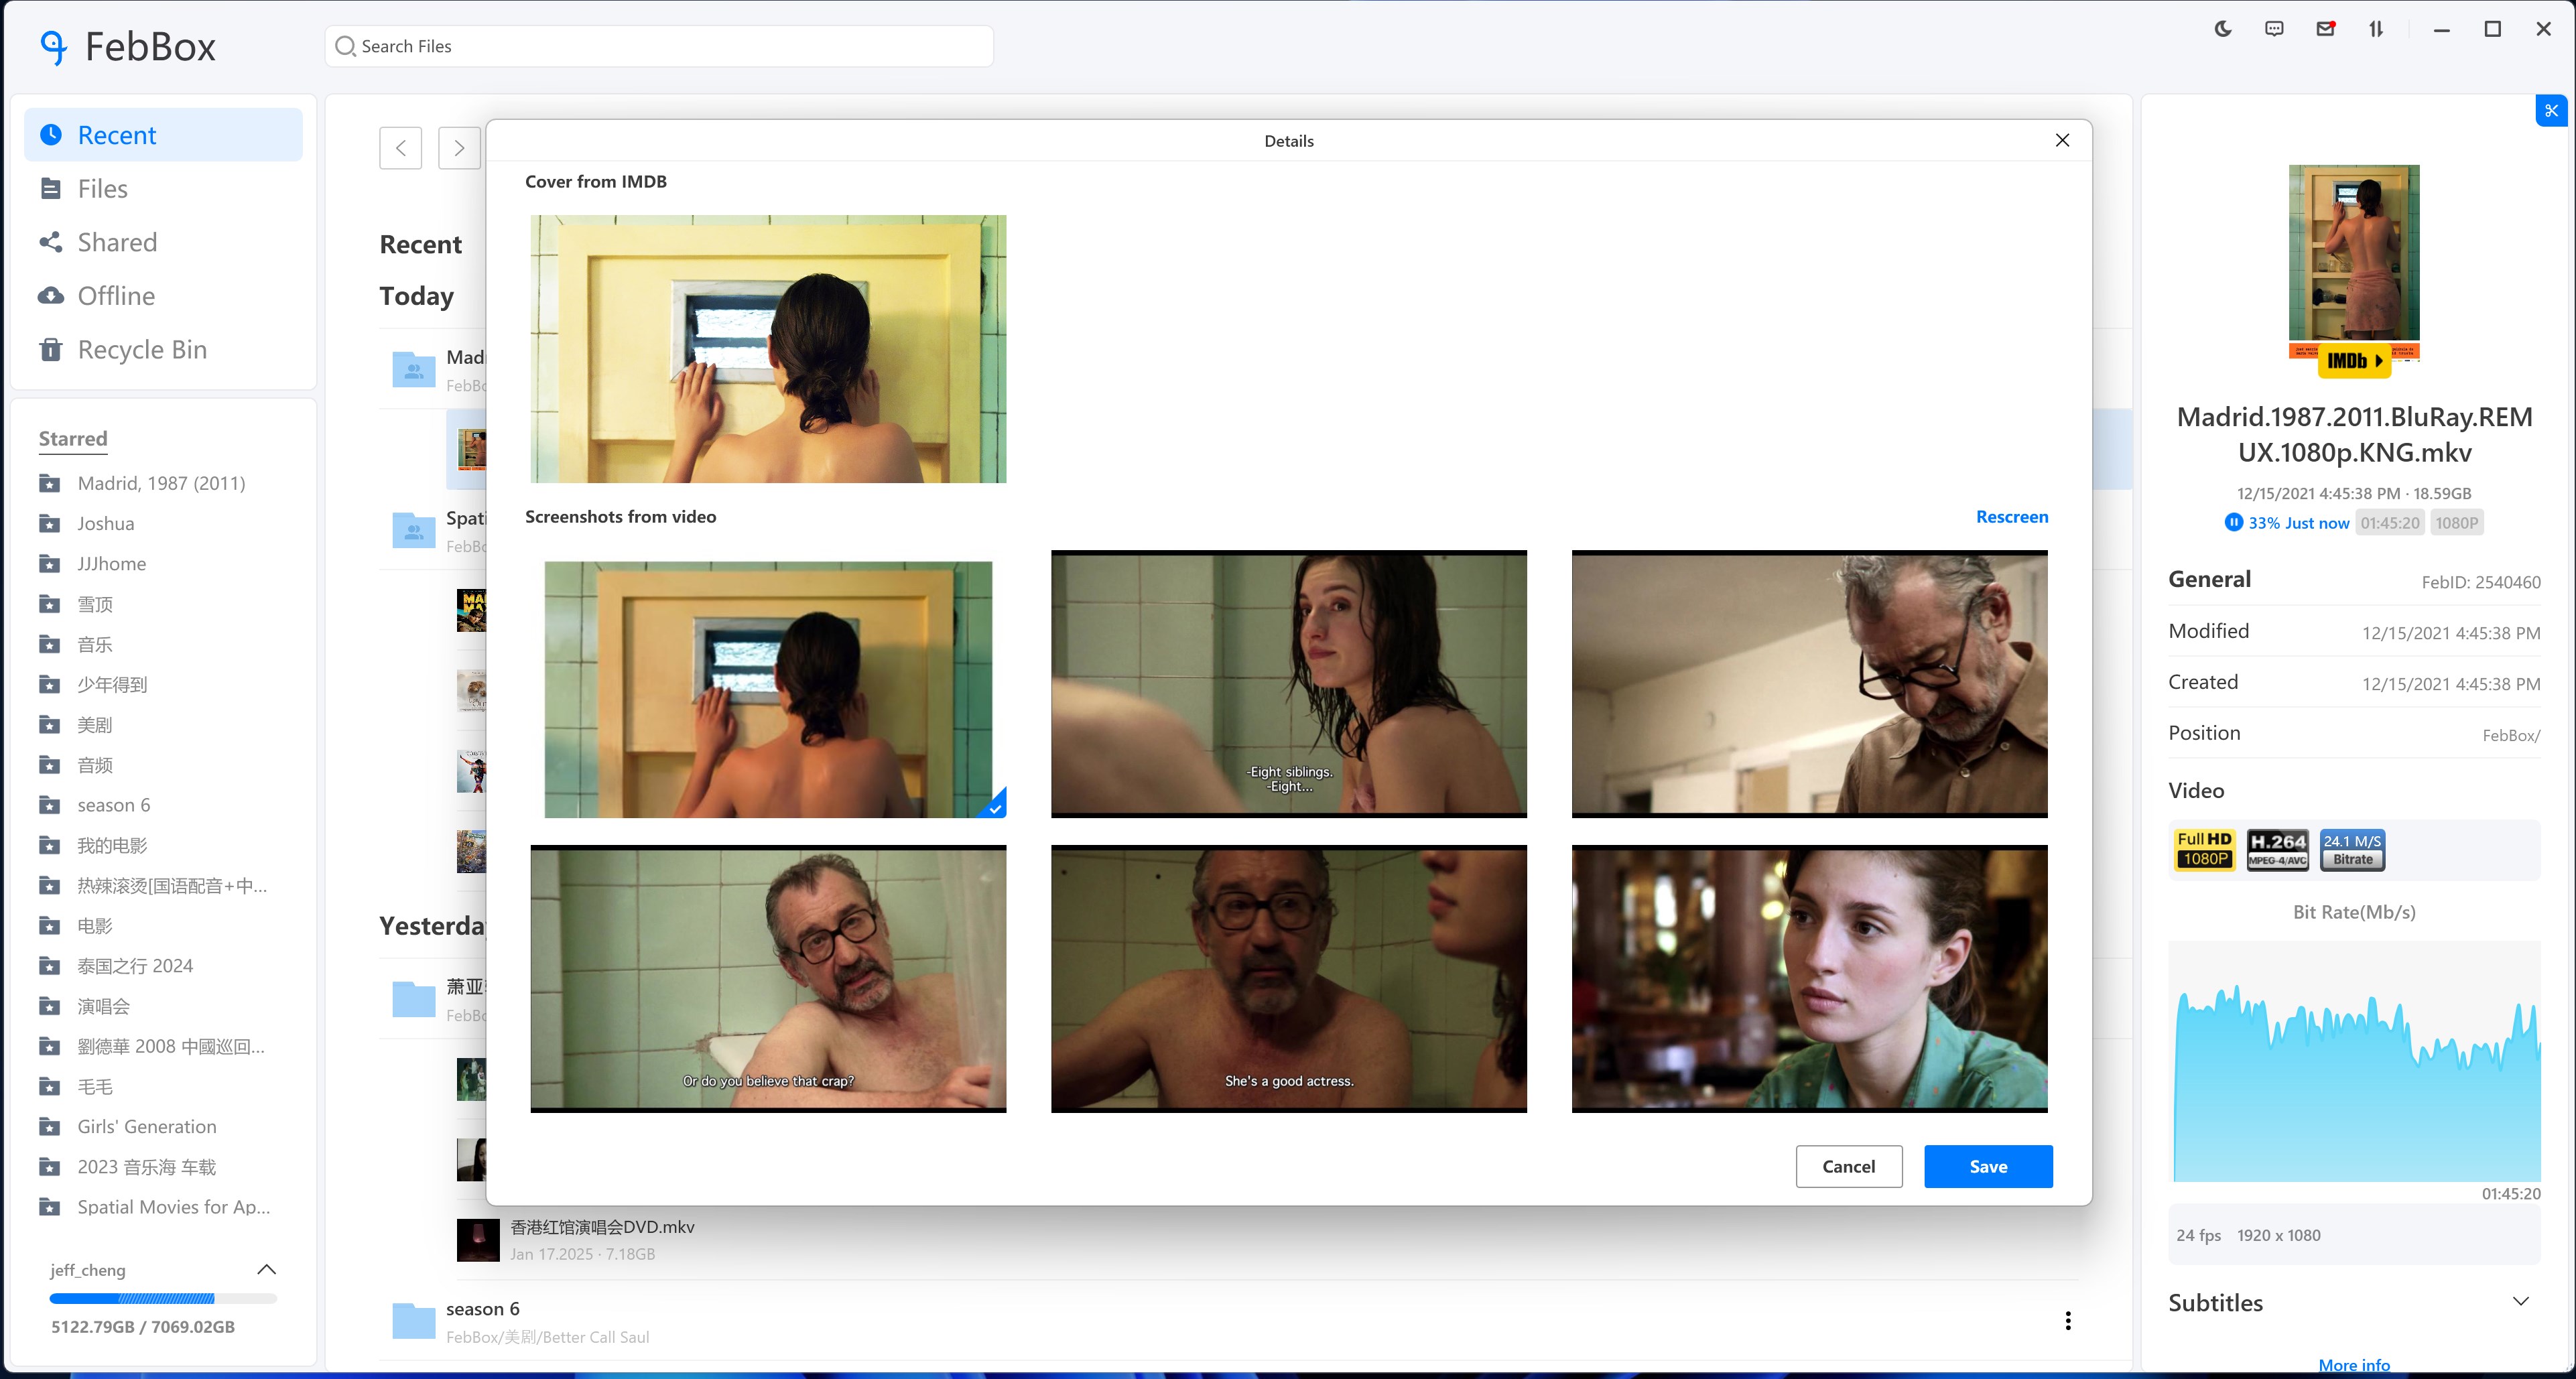
Task: Go to the next folder arrow
Action: coord(459,148)
